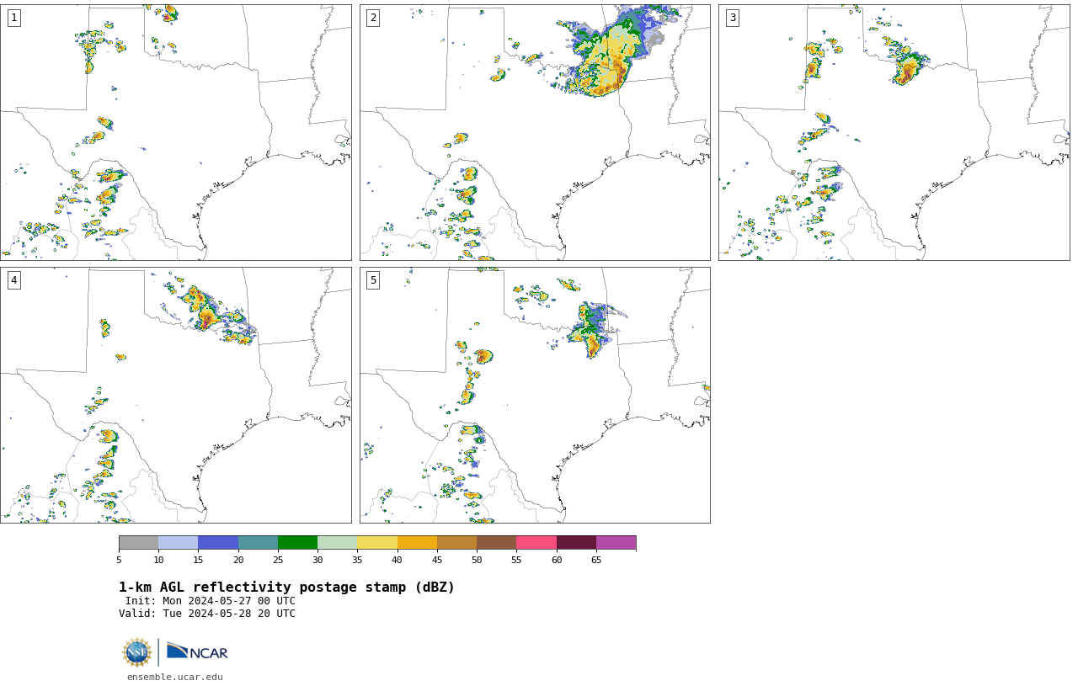1078x686 pixels.
Task: Select the yellow 35-40 dBZ swatch
Action: pos(377,542)
